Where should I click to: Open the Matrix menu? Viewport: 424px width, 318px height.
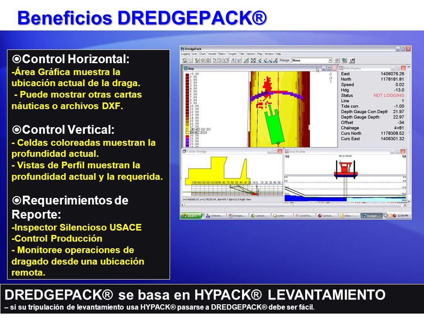[222, 54]
